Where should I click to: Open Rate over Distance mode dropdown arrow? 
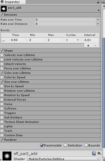point(98,24)
